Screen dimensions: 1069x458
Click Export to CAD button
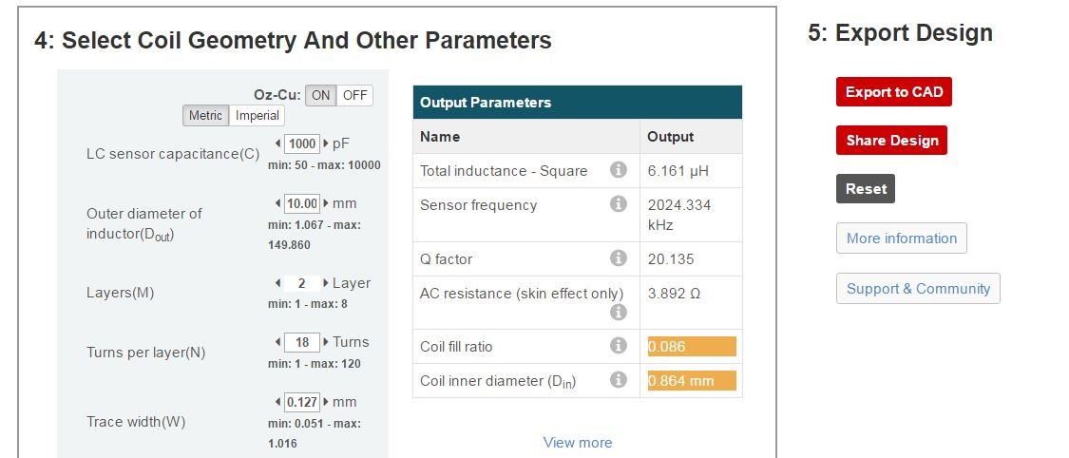coord(894,92)
